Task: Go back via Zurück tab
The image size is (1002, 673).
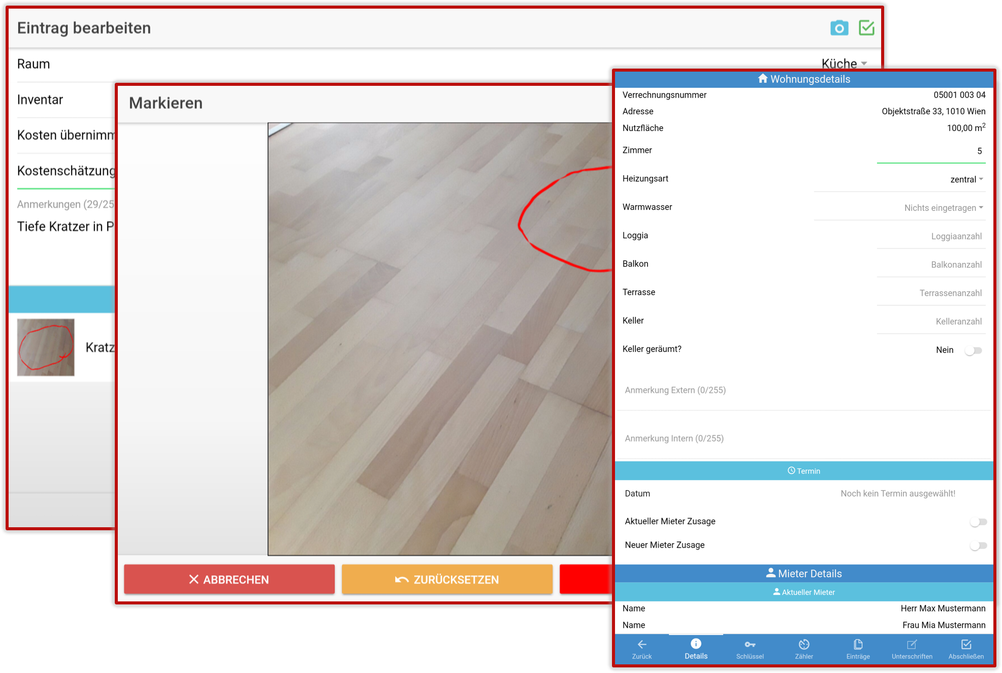Action: [642, 649]
